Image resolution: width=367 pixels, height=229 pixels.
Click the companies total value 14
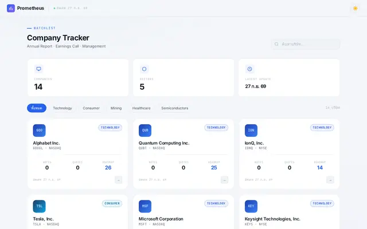click(x=38, y=87)
